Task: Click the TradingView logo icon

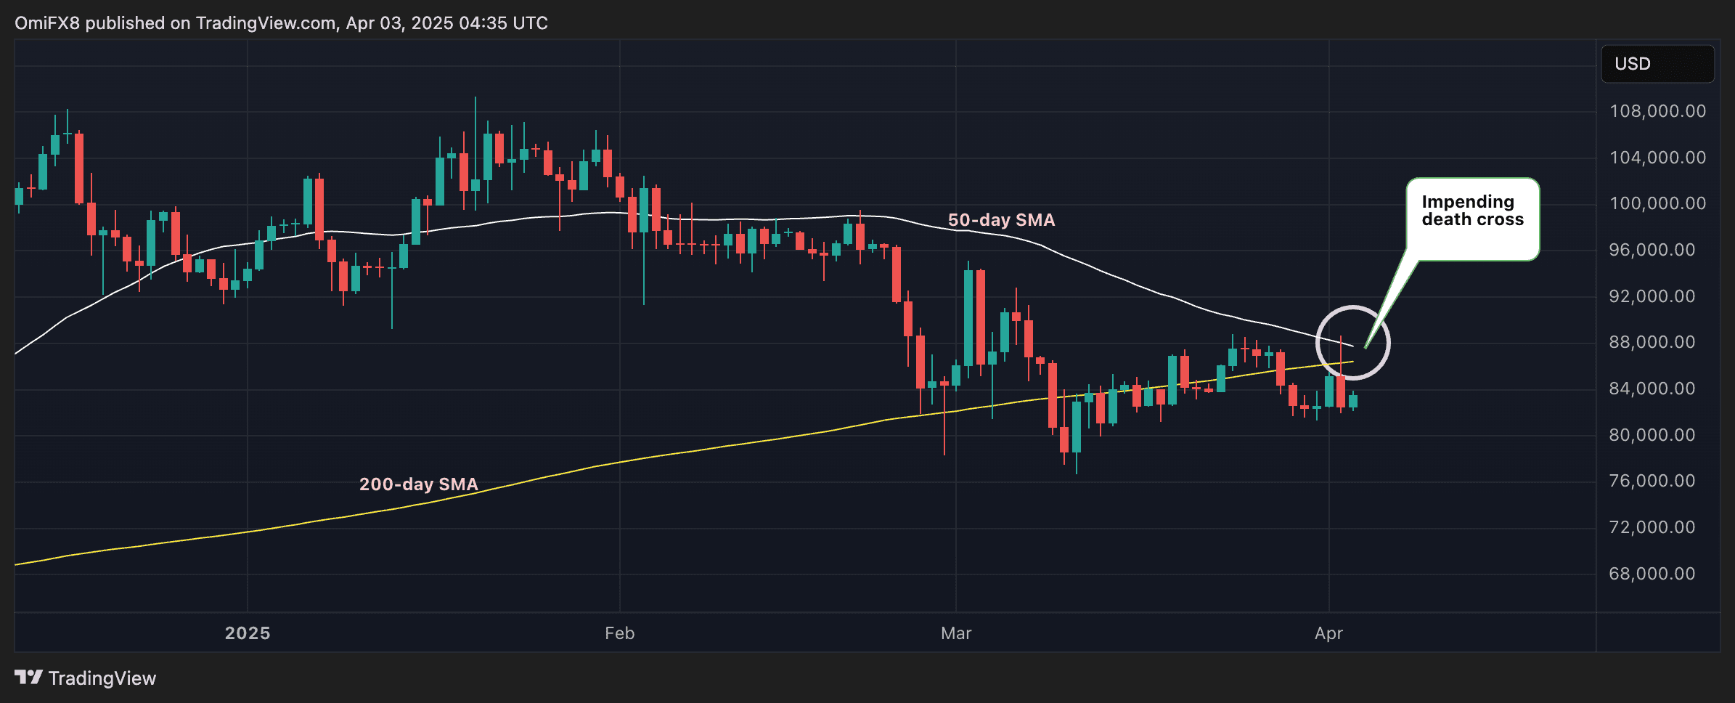Action: coord(28,678)
